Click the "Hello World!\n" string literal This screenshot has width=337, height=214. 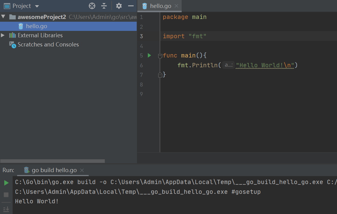265,65
